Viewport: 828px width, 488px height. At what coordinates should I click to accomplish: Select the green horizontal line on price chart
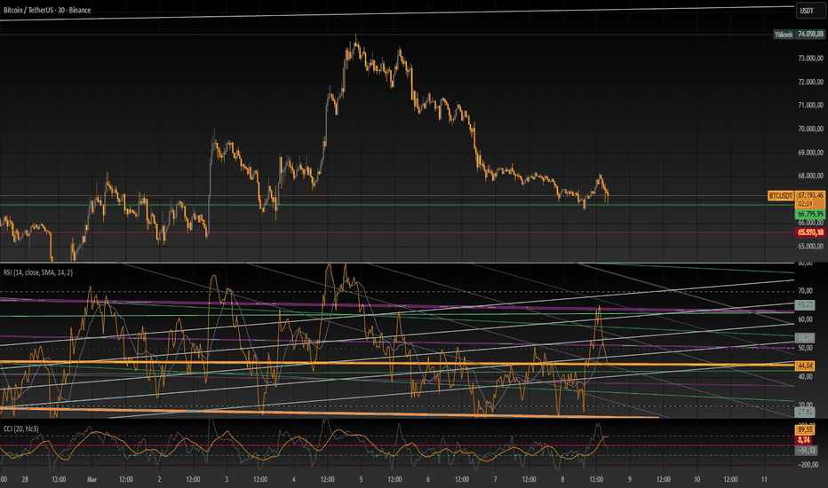[396, 205]
